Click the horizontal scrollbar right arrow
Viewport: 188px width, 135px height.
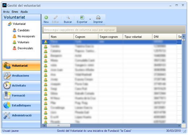pos(179,126)
